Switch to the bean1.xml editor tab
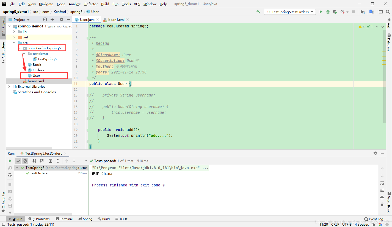This screenshot has height=227, width=392. [116, 20]
